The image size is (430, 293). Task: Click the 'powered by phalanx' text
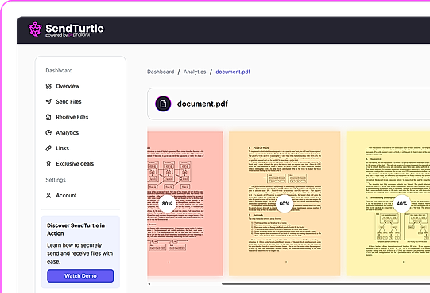[x=68, y=35]
